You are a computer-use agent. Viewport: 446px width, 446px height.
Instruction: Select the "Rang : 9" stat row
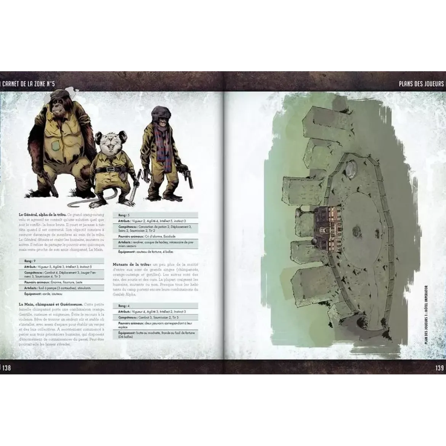click(x=61, y=261)
